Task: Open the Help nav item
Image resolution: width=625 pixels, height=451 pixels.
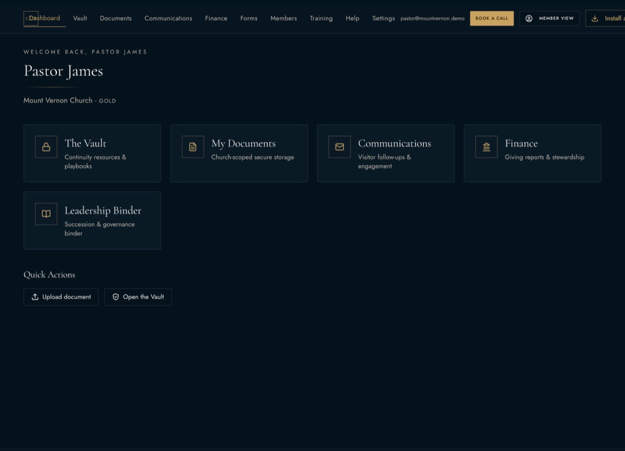Action: click(x=352, y=18)
